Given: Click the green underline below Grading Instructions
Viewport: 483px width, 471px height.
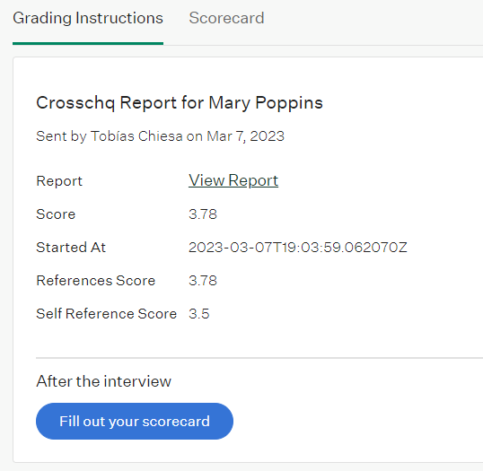Looking at the screenshot, I should click(88, 43).
